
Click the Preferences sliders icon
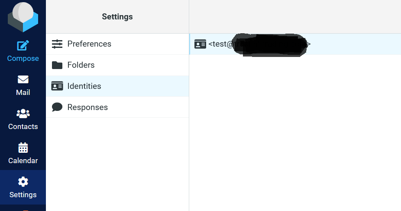pos(57,44)
